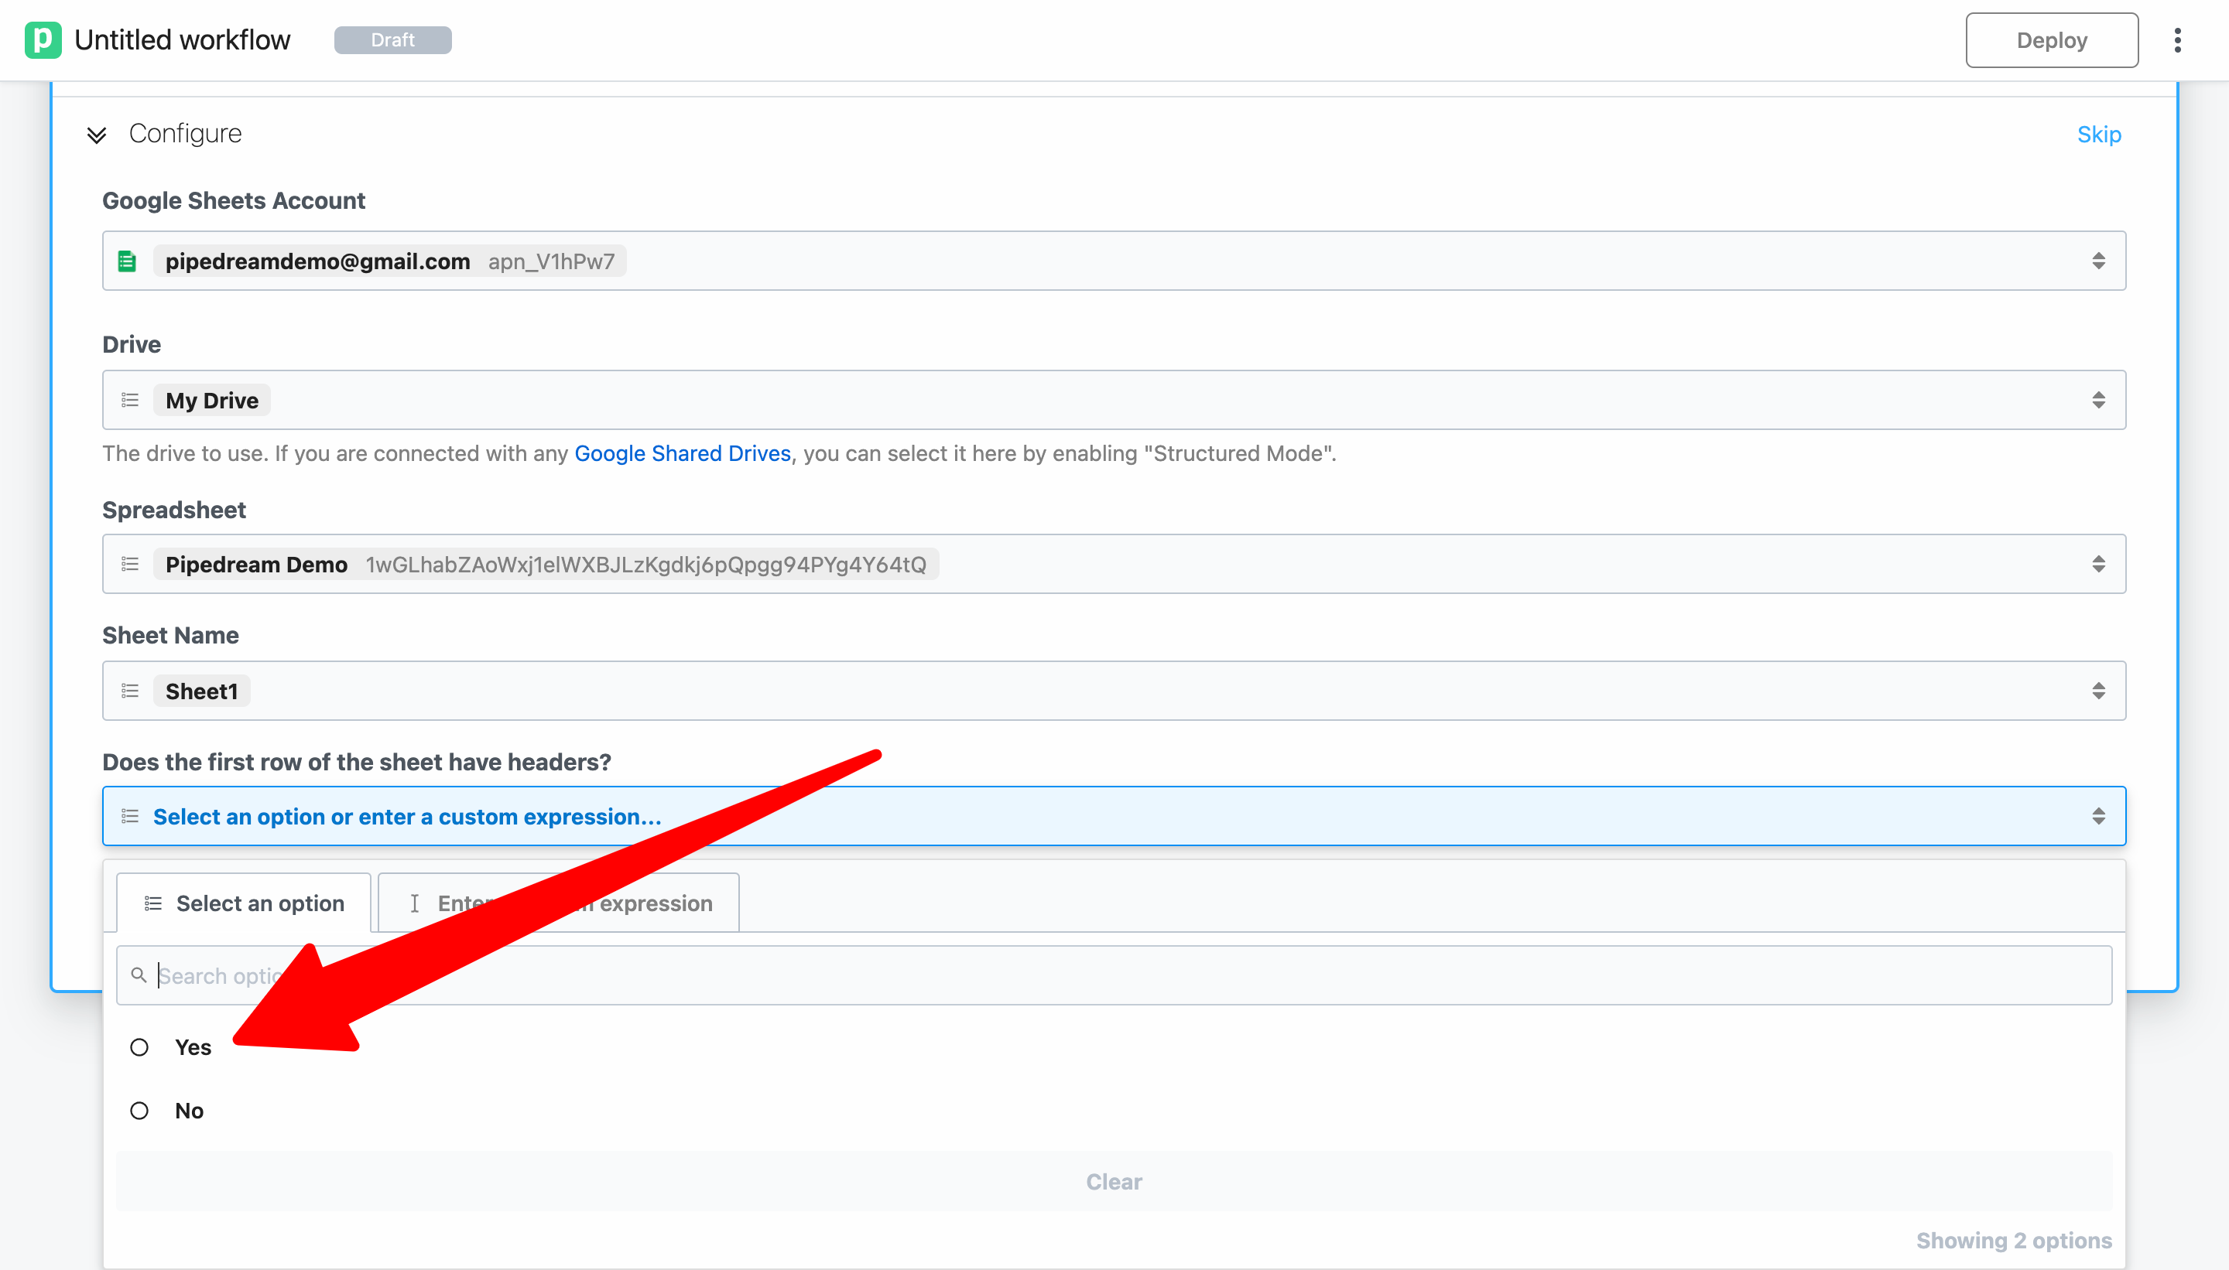The height and width of the screenshot is (1270, 2229).
Task: Collapse the Configure section chevron
Action: click(x=97, y=135)
